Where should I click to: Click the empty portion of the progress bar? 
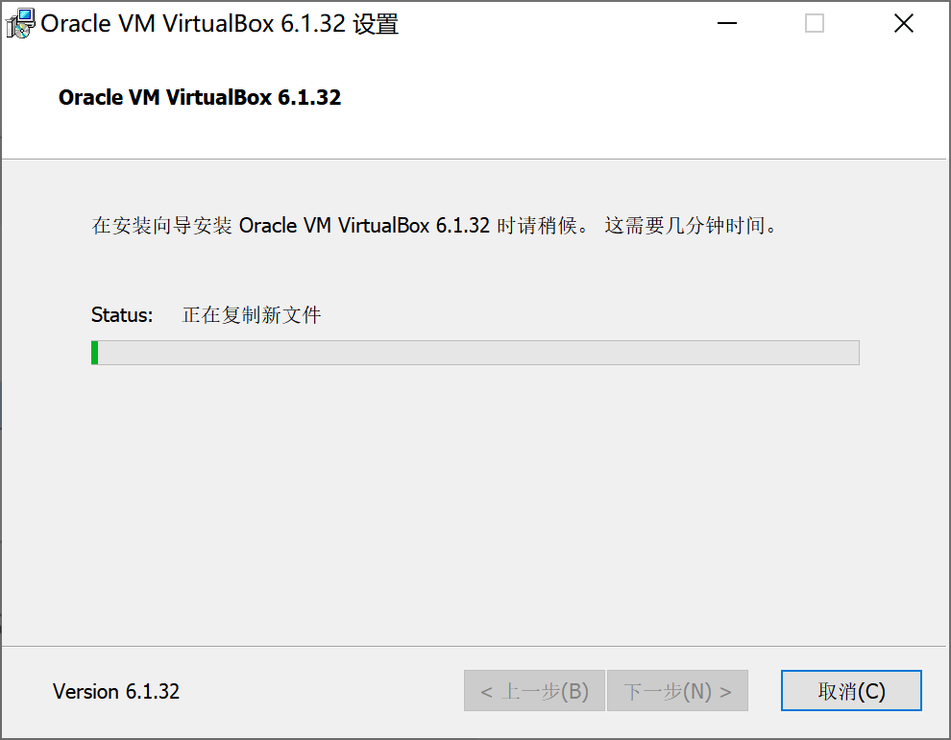(478, 353)
